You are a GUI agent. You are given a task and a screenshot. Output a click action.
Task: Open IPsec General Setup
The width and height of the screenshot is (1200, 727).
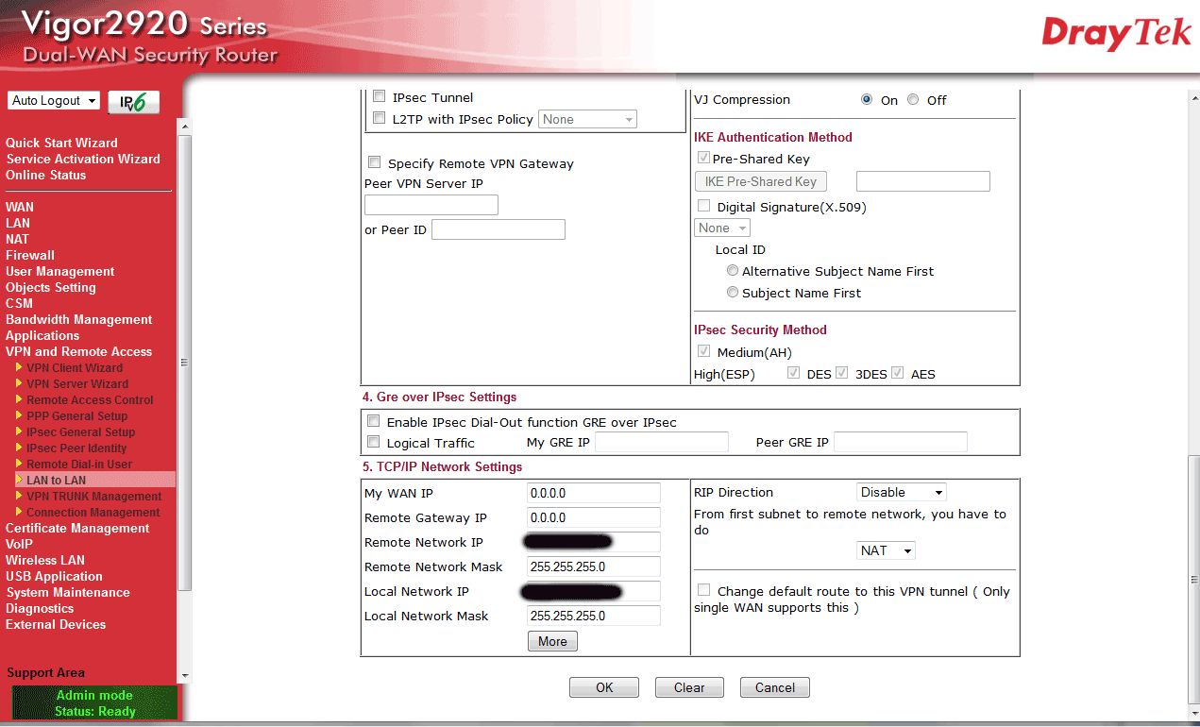point(80,431)
